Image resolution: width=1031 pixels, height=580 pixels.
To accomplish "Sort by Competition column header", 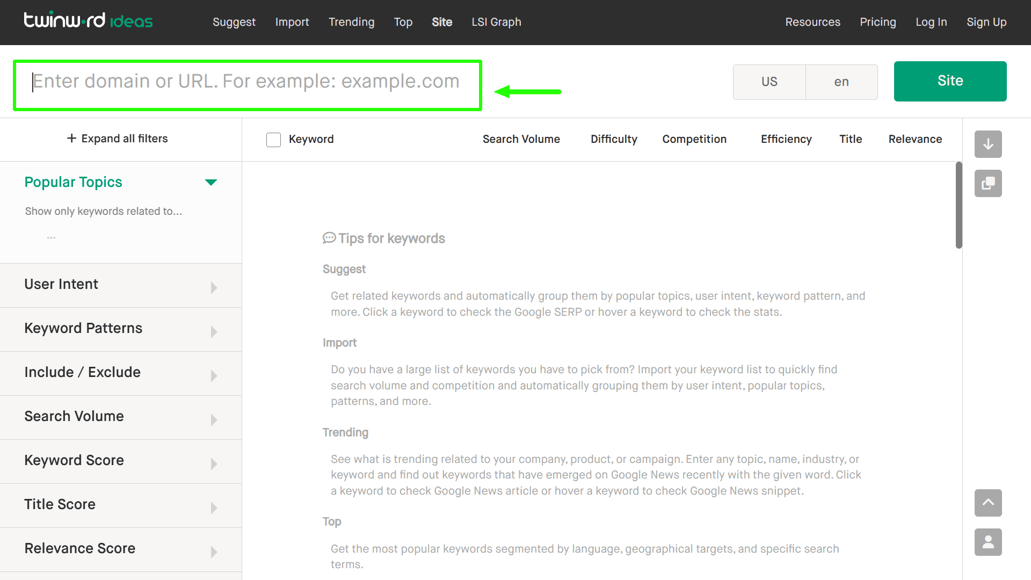I will 694,139.
